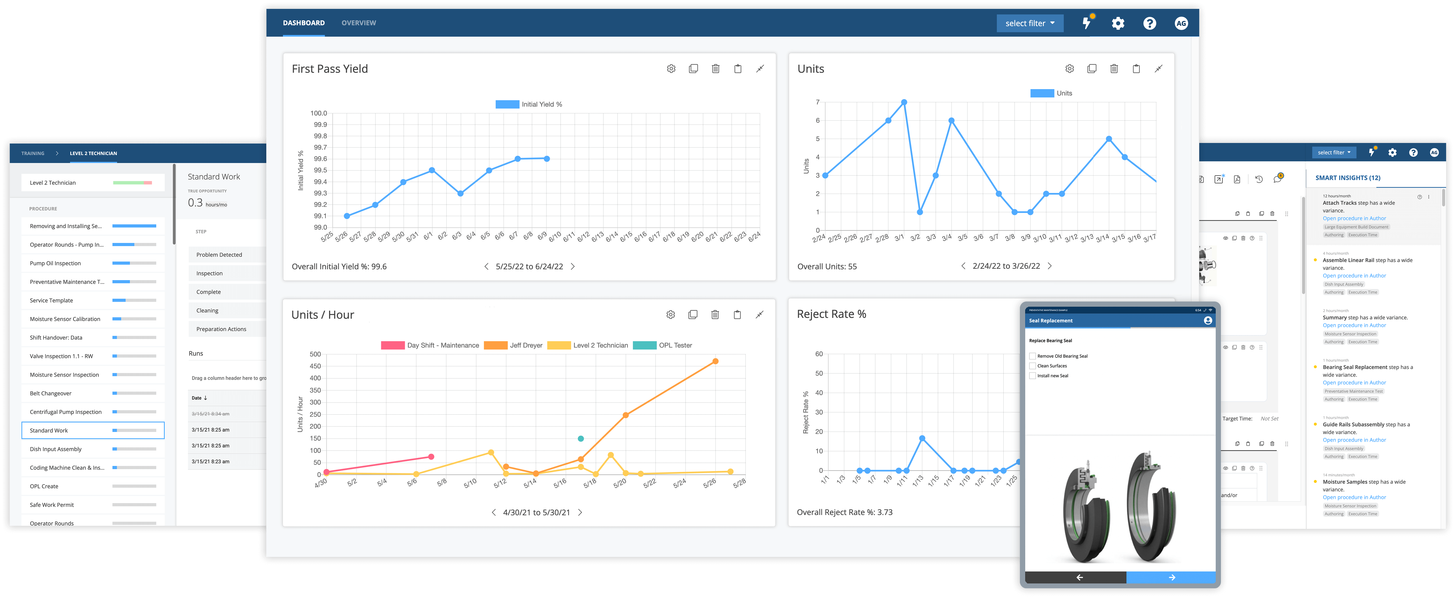Go to previous date range on Units chart
Screen dimensions: 1455x598
click(963, 266)
